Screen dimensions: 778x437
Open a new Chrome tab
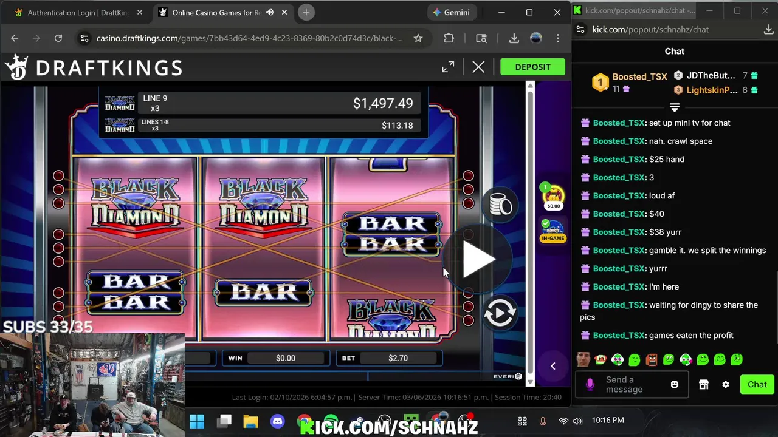306,12
